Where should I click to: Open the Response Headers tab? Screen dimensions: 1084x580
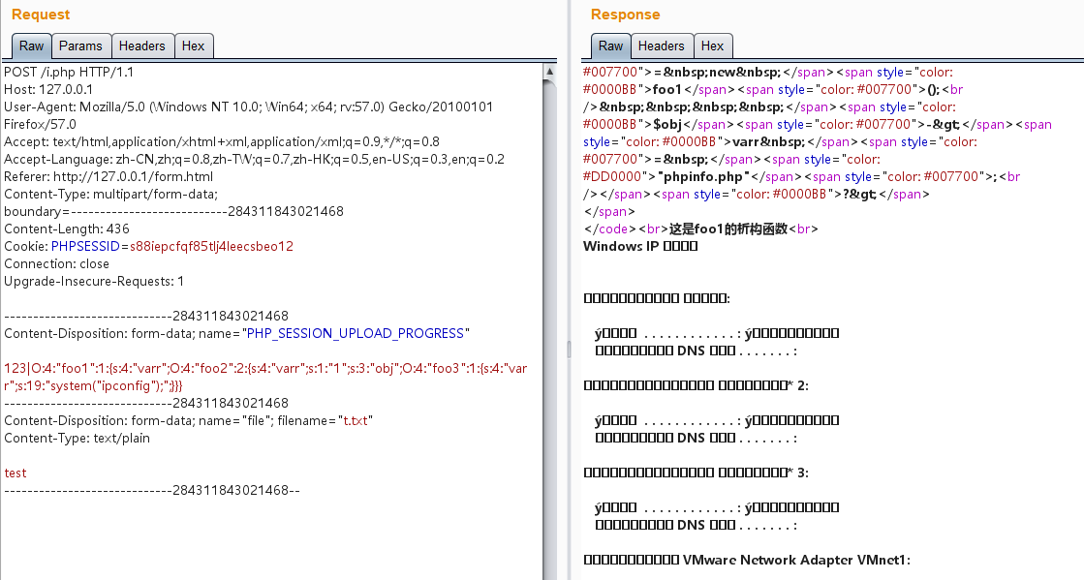pyautogui.click(x=661, y=46)
